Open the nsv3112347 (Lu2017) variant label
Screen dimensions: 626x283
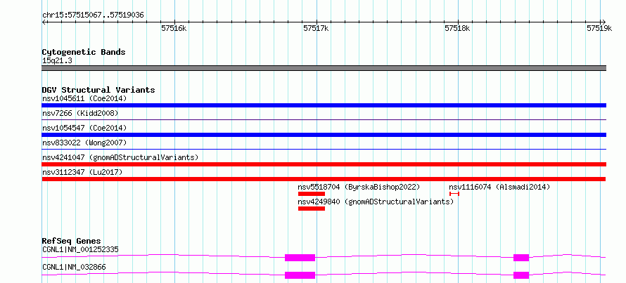click(82, 172)
